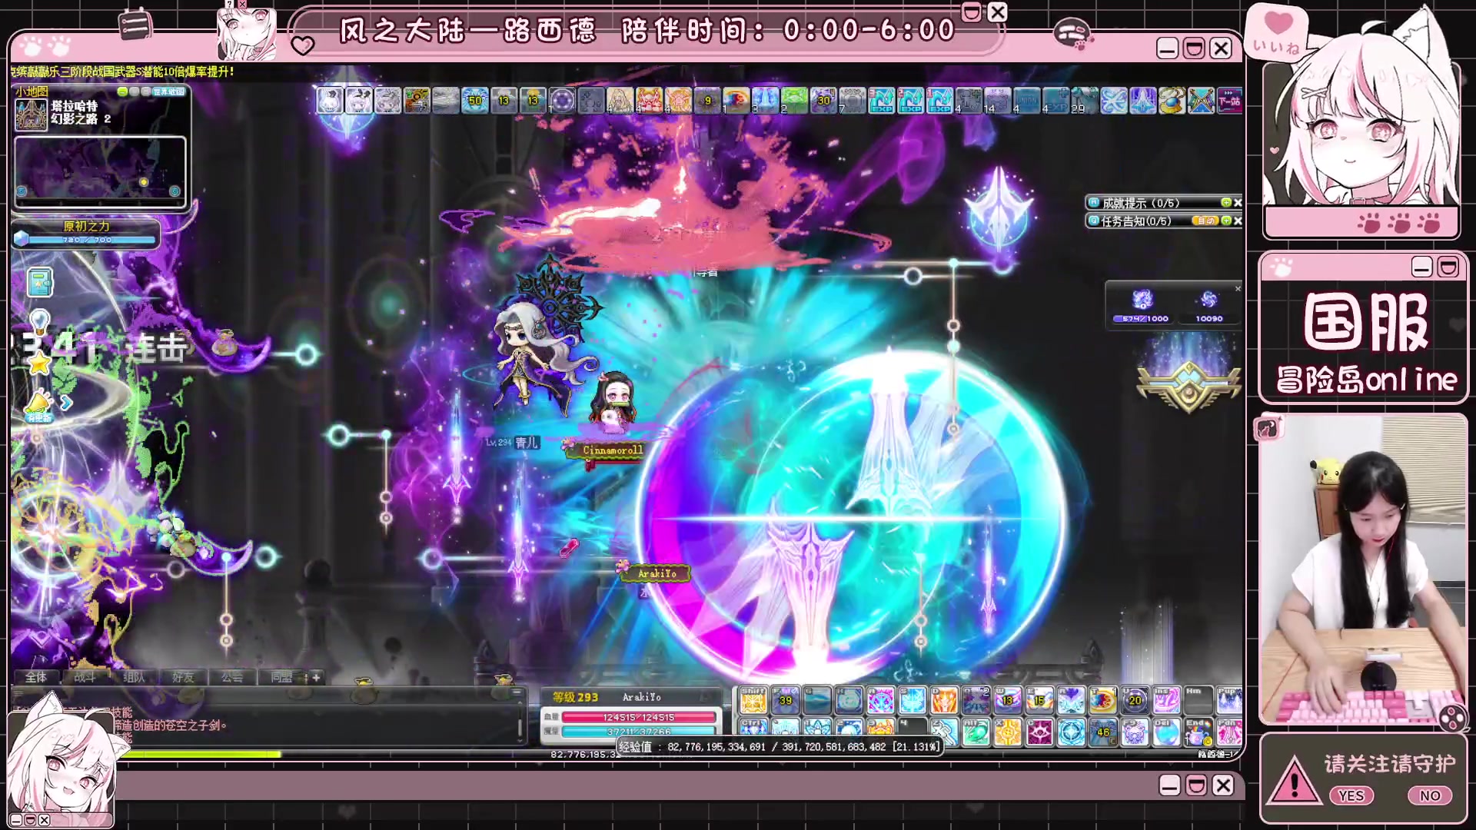Click the 574/1000 skill gauge icon

pos(1143,299)
